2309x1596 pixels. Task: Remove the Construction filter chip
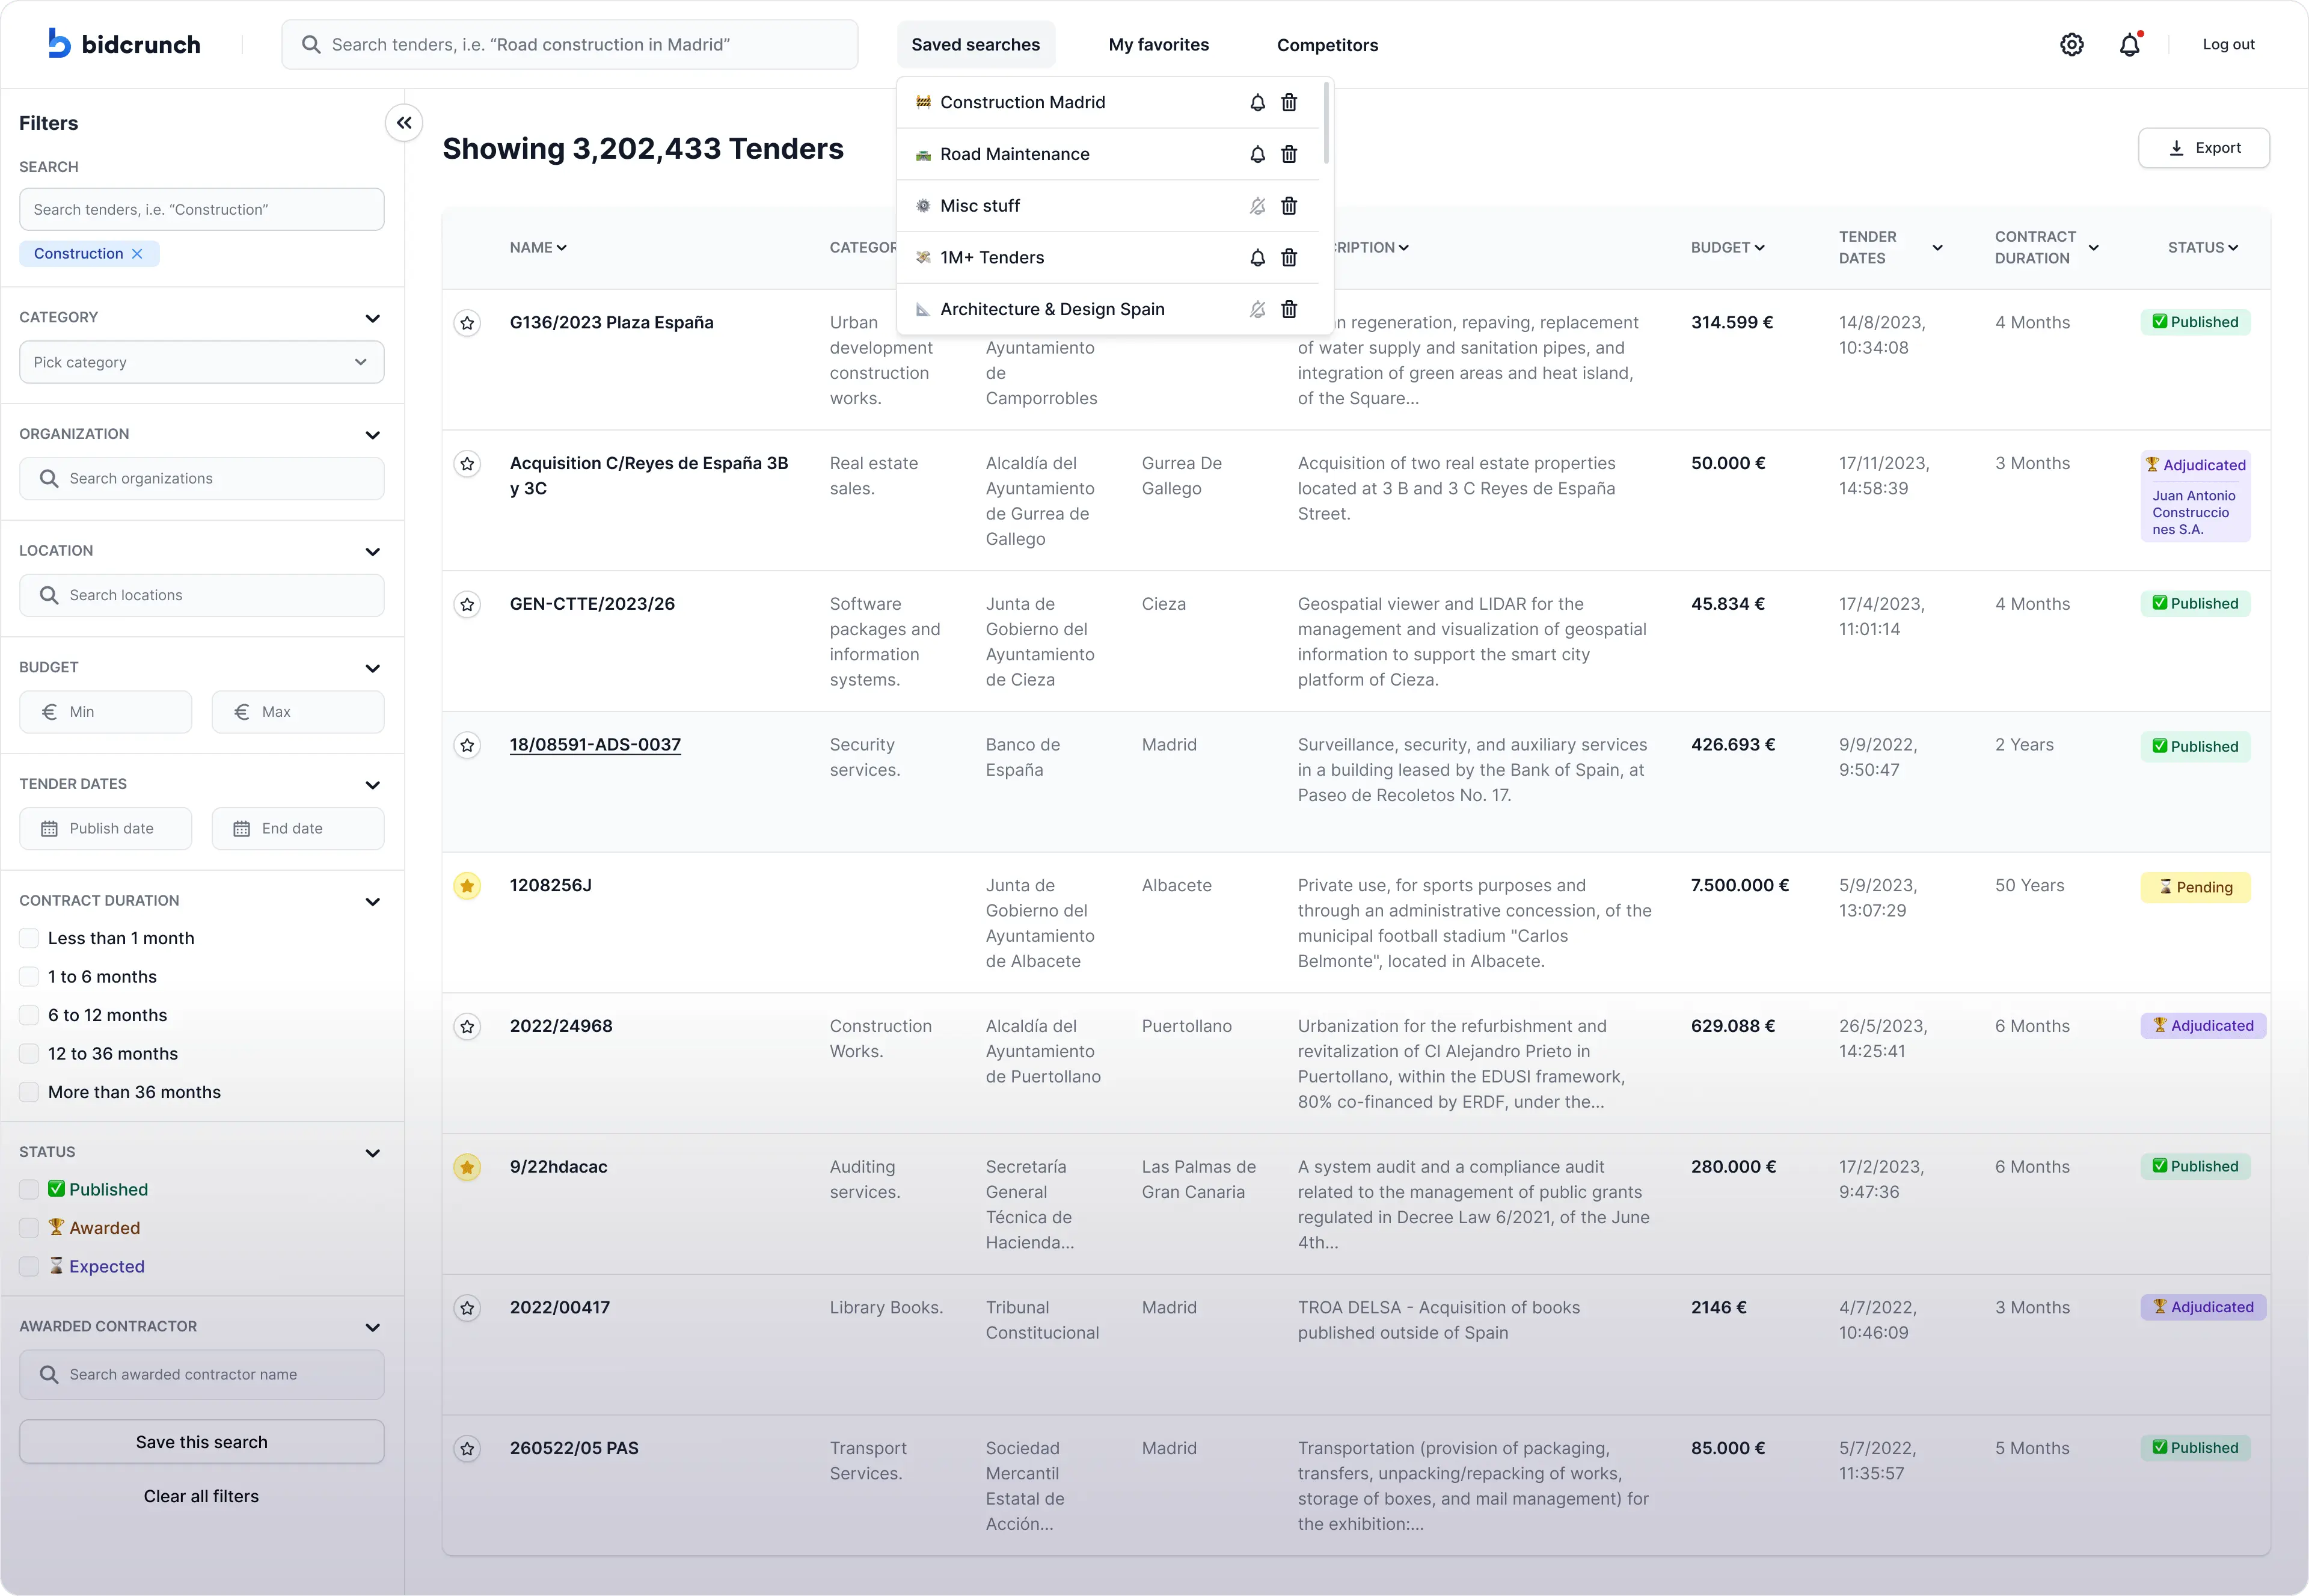tap(137, 254)
